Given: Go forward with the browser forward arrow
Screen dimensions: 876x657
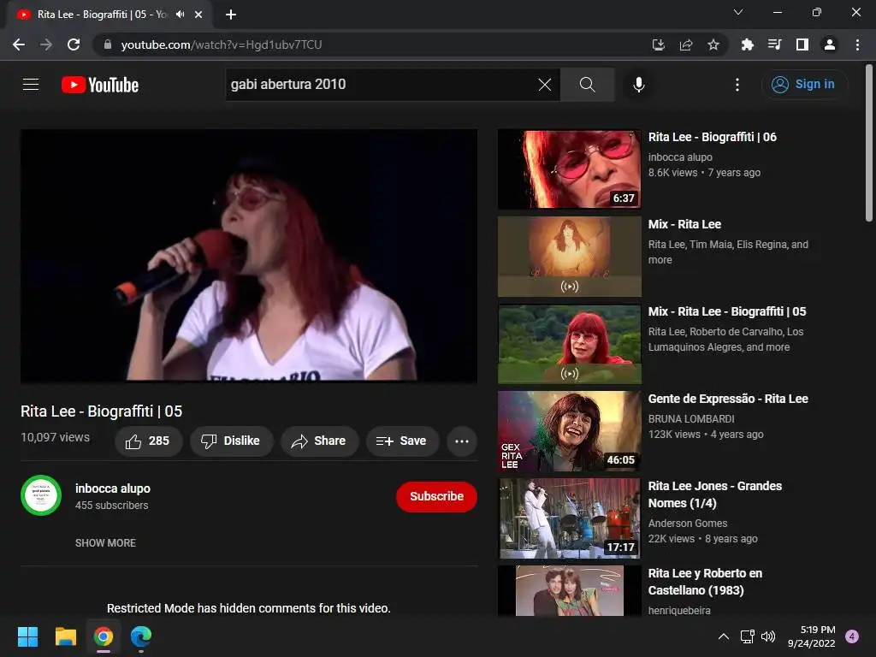Looking at the screenshot, I should (x=46, y=44).
